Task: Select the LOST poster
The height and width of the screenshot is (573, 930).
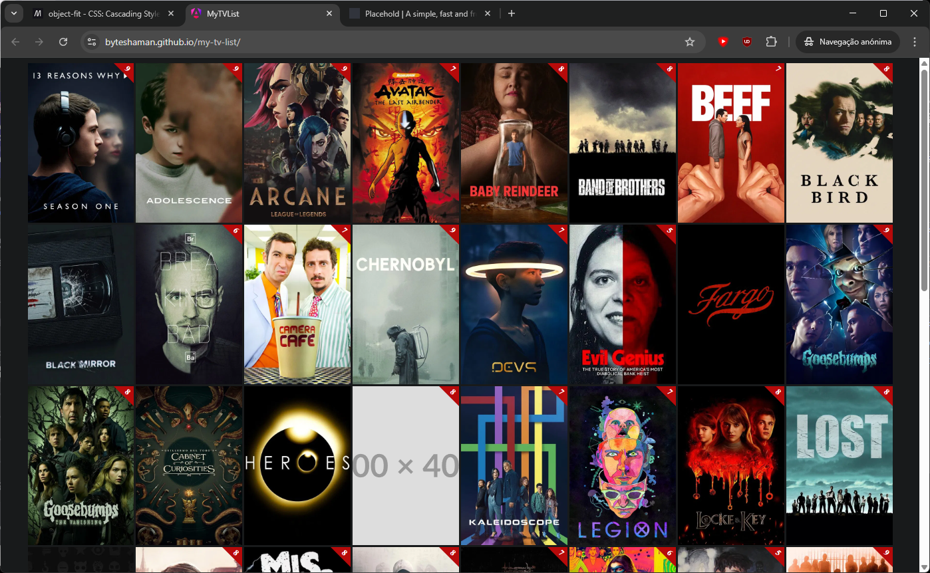Action: click(840, 466)
